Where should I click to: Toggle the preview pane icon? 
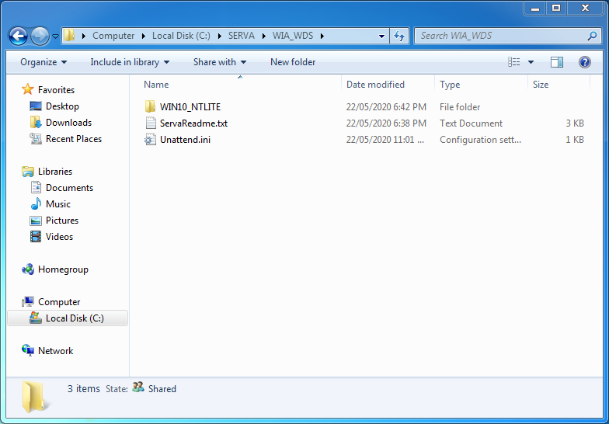556,62
